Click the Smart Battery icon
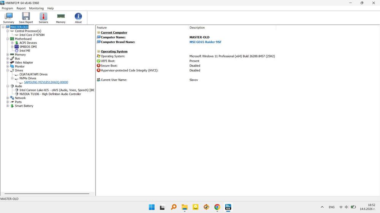 pos(12,106)
